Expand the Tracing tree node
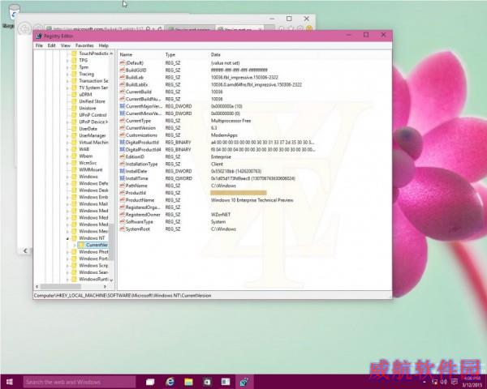 click(x=67, y=74)
